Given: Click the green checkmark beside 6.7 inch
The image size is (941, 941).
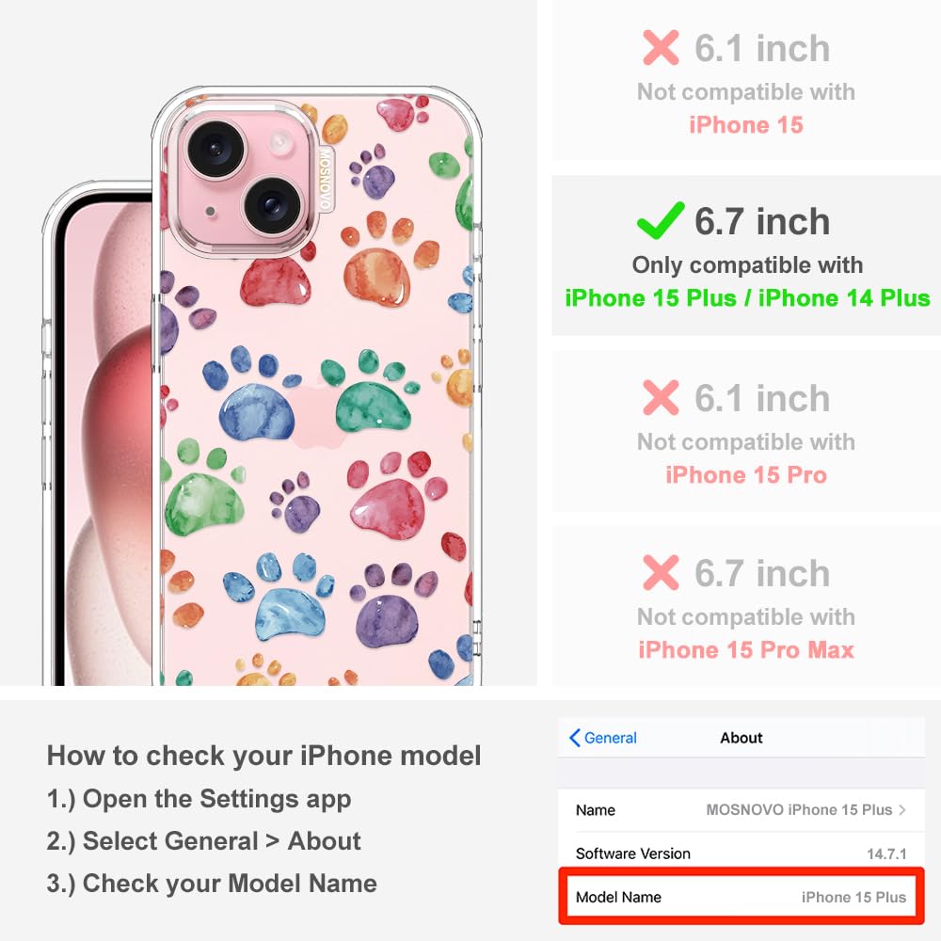Looking at the screenshot, I should tap(661, 220).
